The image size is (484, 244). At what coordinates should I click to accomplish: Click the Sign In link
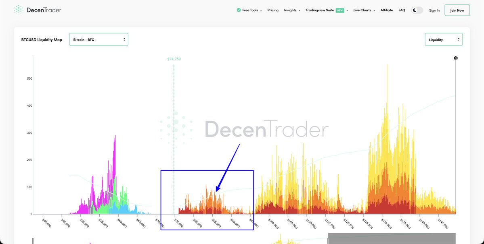434,10
